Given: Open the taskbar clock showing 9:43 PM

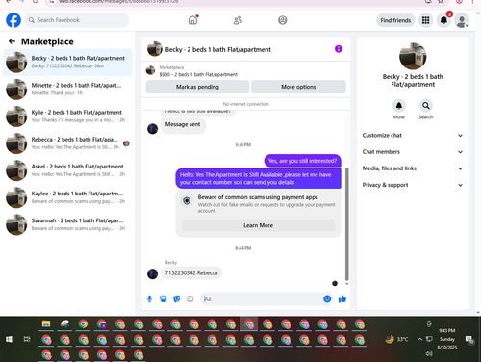Looking at the screenshot, I should coord(447,339).
